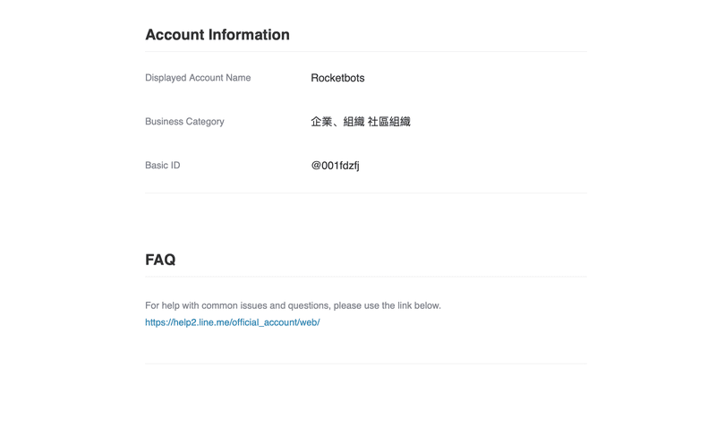The width and height of the screenshot is (716, 429).
Task: Select the Displayed Account Name label
Action: pyautogui.click(x=198, y=78)
